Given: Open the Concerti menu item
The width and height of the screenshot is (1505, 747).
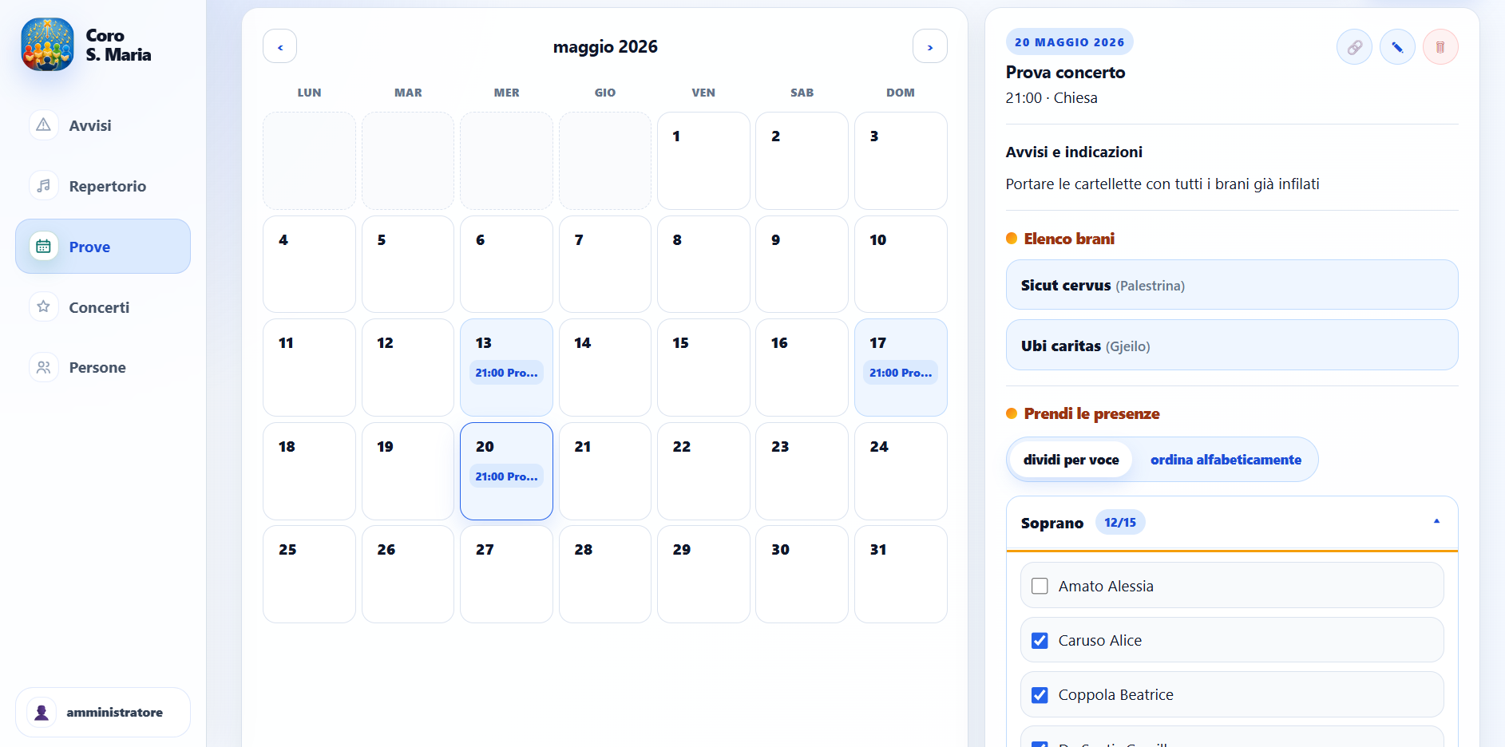Looking at the screenshot, I should [x=103, y=307].
